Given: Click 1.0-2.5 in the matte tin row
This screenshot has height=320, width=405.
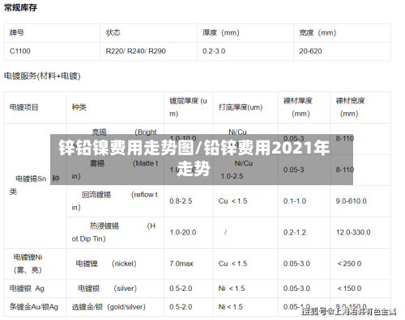Looking at the screenshot, I should click(x=232, y=176).
